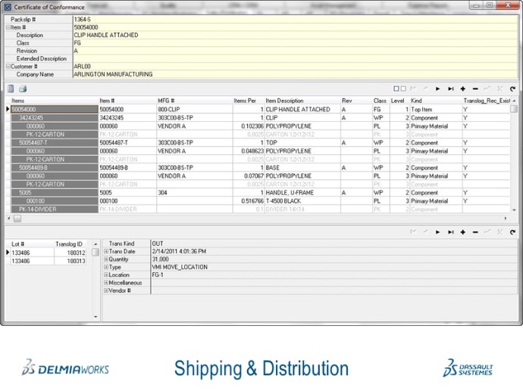Toggle first small checkbox above items grid

[396, 88]
